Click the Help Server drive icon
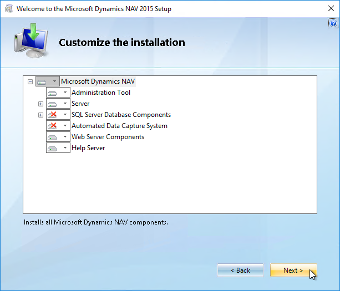The image size is (340, 291). (x=52, y=149)
